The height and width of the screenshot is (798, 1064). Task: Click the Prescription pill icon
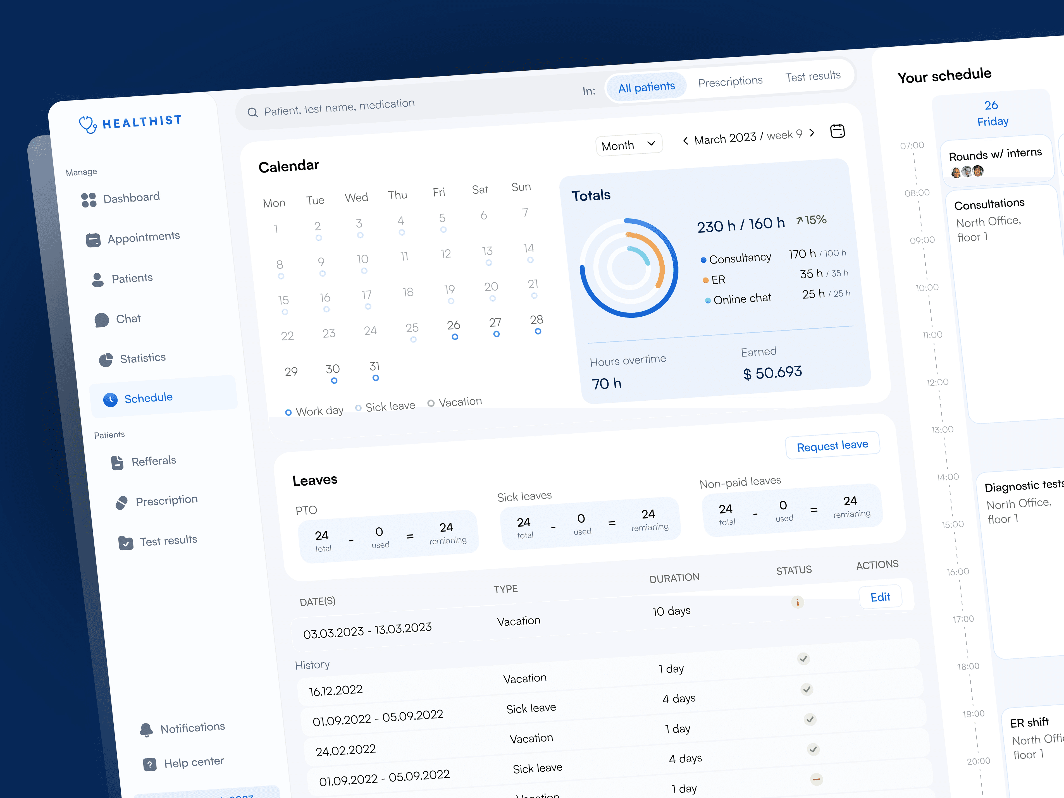tap(122, 503)
